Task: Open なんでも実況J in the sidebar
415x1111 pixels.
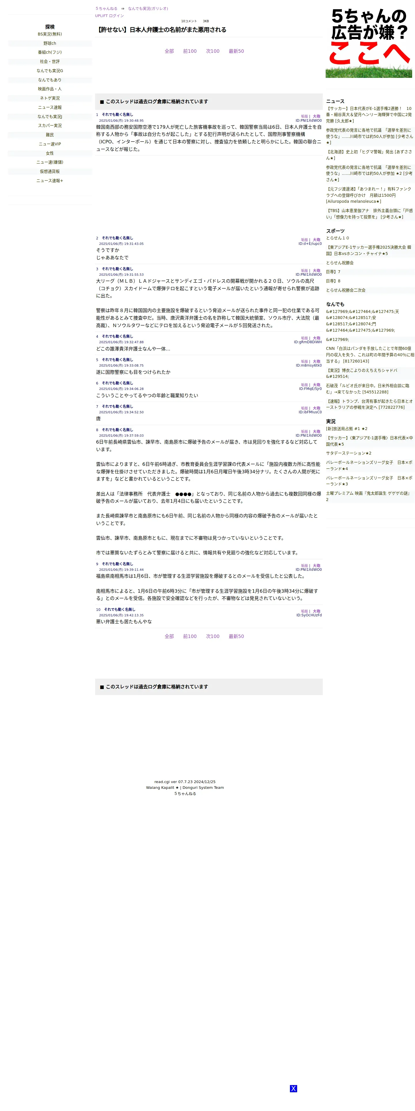Action: point(50,117)
